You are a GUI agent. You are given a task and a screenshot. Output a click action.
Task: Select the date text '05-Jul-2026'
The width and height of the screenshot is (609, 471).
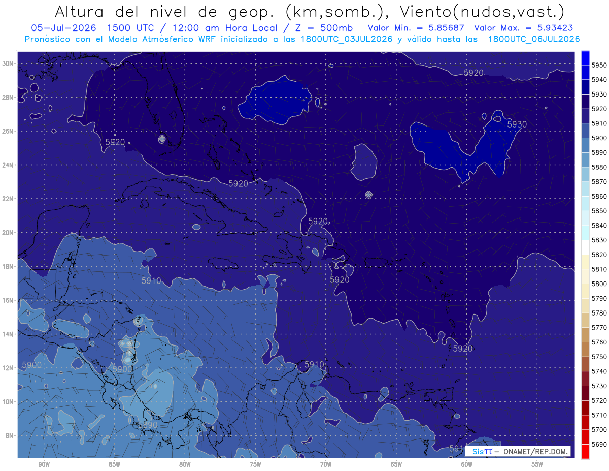[x=64, y=28]
